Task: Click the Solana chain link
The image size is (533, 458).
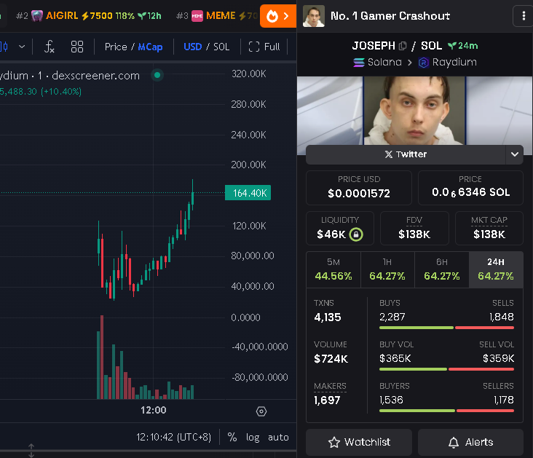Action: (377, 62)
